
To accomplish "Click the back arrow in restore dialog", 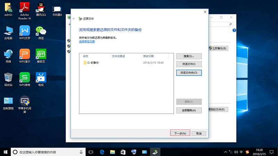I will pos(74,19).
